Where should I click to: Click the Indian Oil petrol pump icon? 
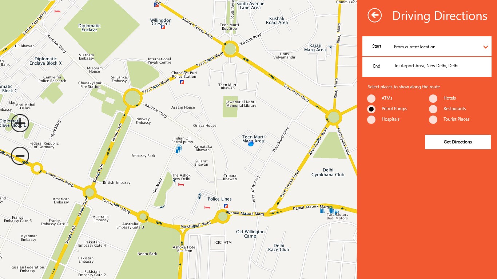tap(178, 149)
